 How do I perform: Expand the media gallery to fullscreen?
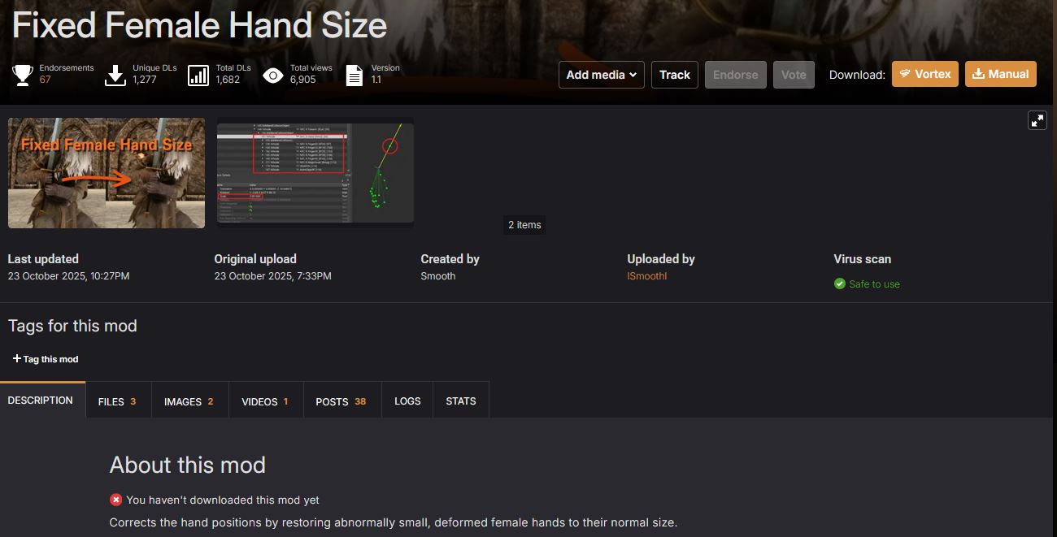point(1037,120)
